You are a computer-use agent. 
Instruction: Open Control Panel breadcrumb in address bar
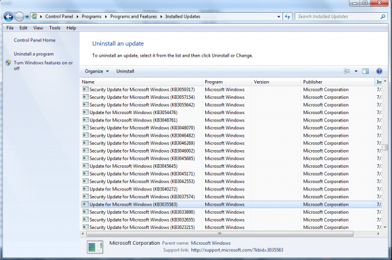(x=59, y=16)
